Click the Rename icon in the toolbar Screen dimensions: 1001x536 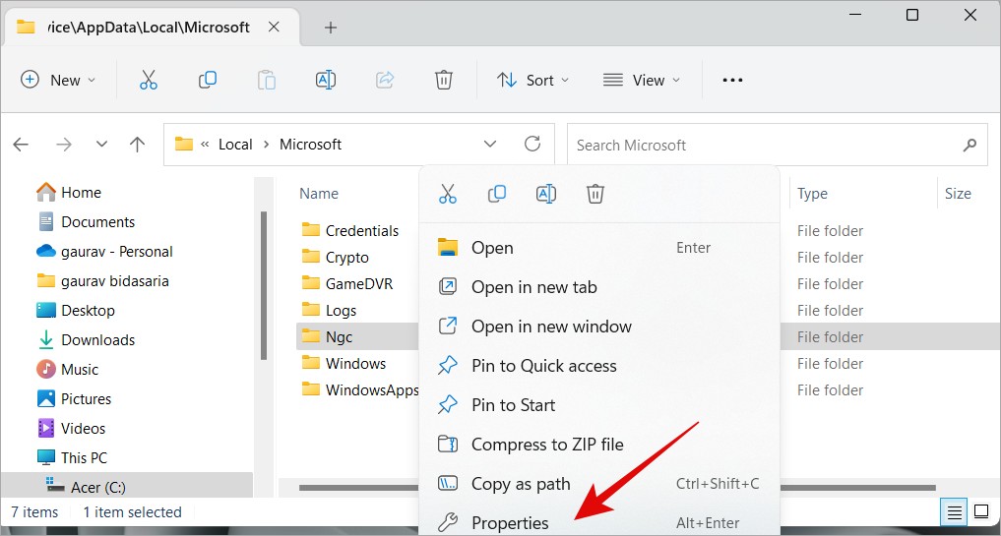pos(326,81)
